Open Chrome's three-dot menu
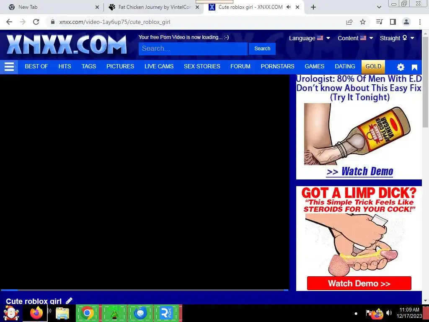 tap(420, 22)
